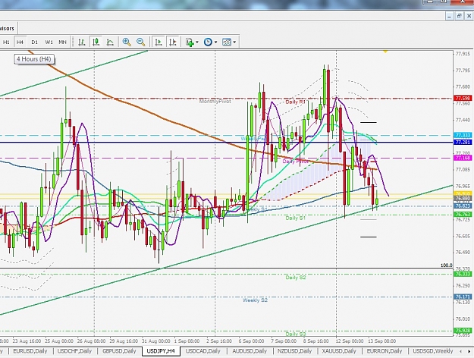Click the red 77.598 price label
474x358 pixels.
pyautogui.click(x=463, y=99)
